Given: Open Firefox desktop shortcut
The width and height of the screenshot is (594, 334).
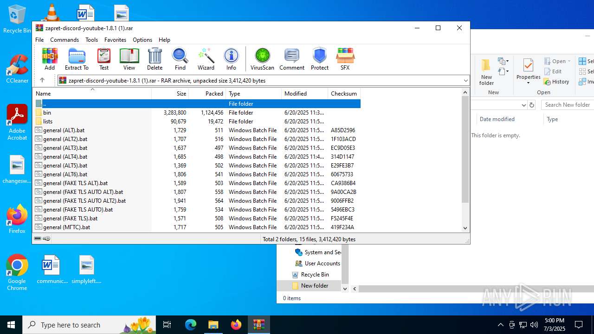Looking at the screenshot, I should pos(17,219).
